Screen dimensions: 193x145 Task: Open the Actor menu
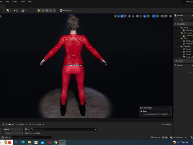pyautogui.click(x=23, y=2)
